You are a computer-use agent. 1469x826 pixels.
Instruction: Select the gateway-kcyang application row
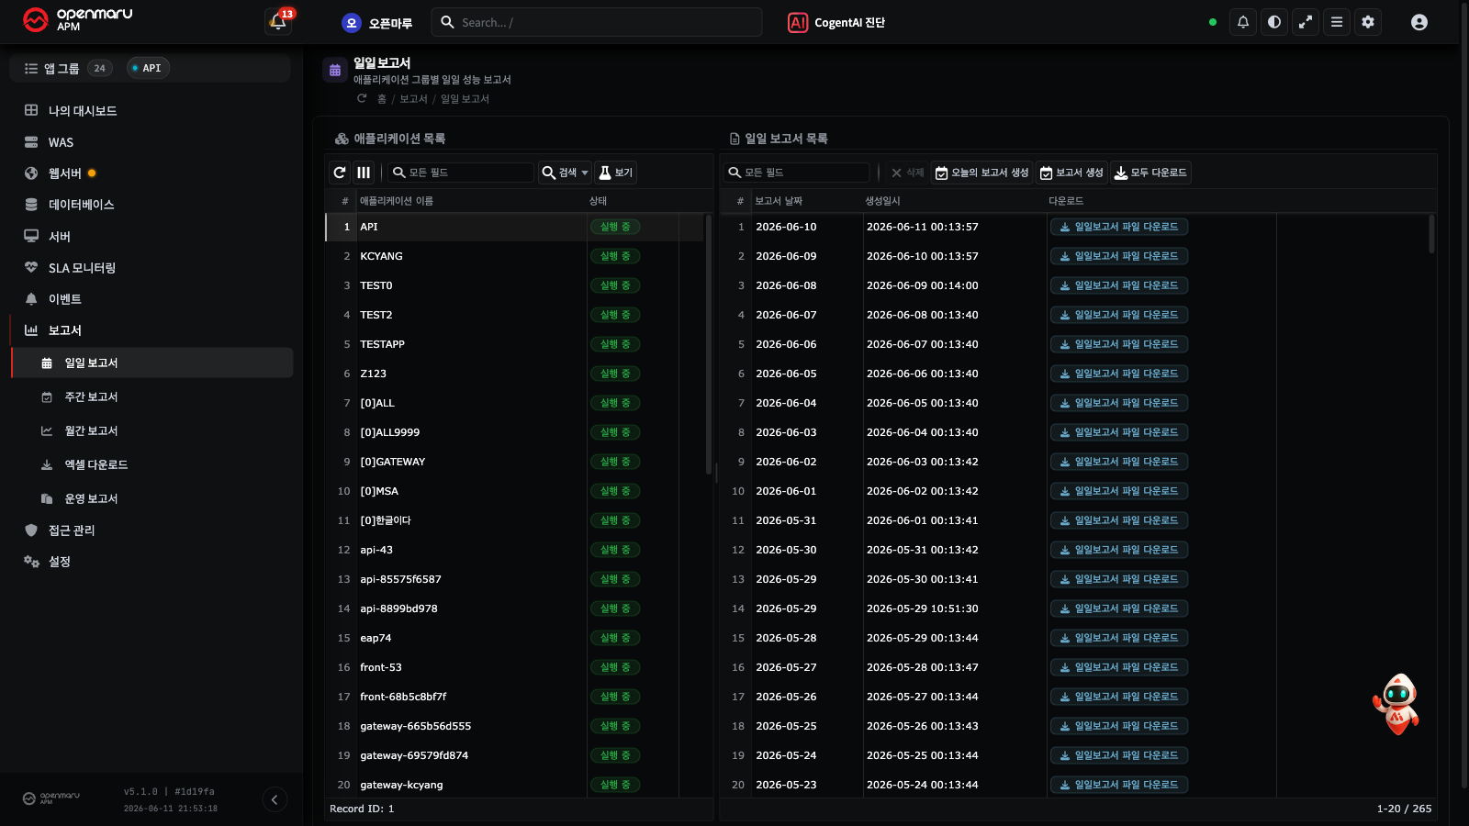(514, 785)
